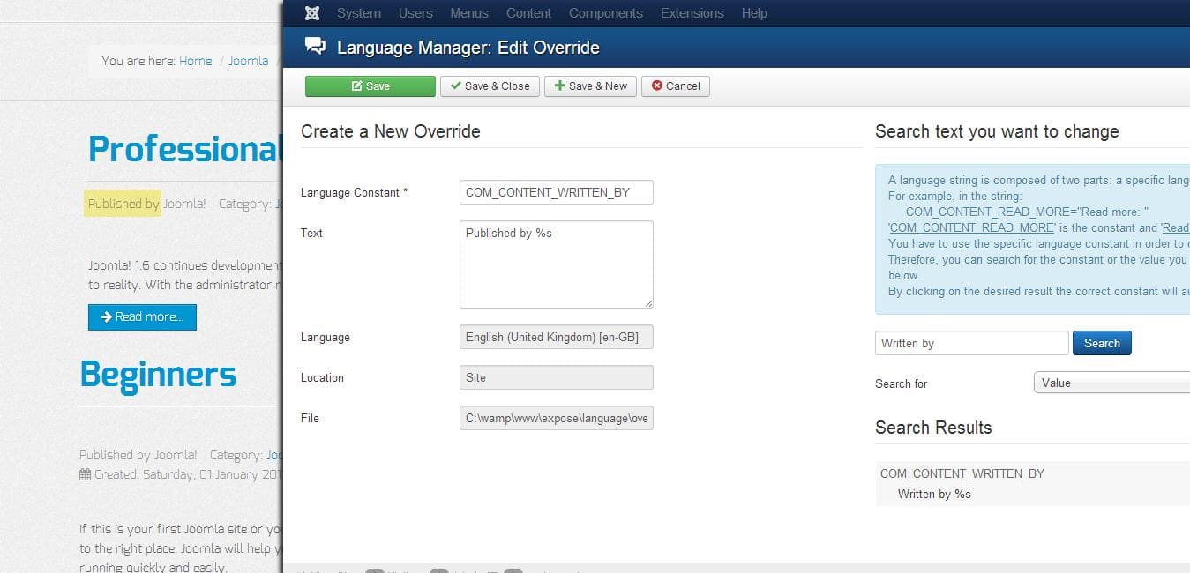This screenshot has width=1190, height=573.
Task: Click the disabled Language field English (United Kingdom)
Action: click(x=557, y=337)
